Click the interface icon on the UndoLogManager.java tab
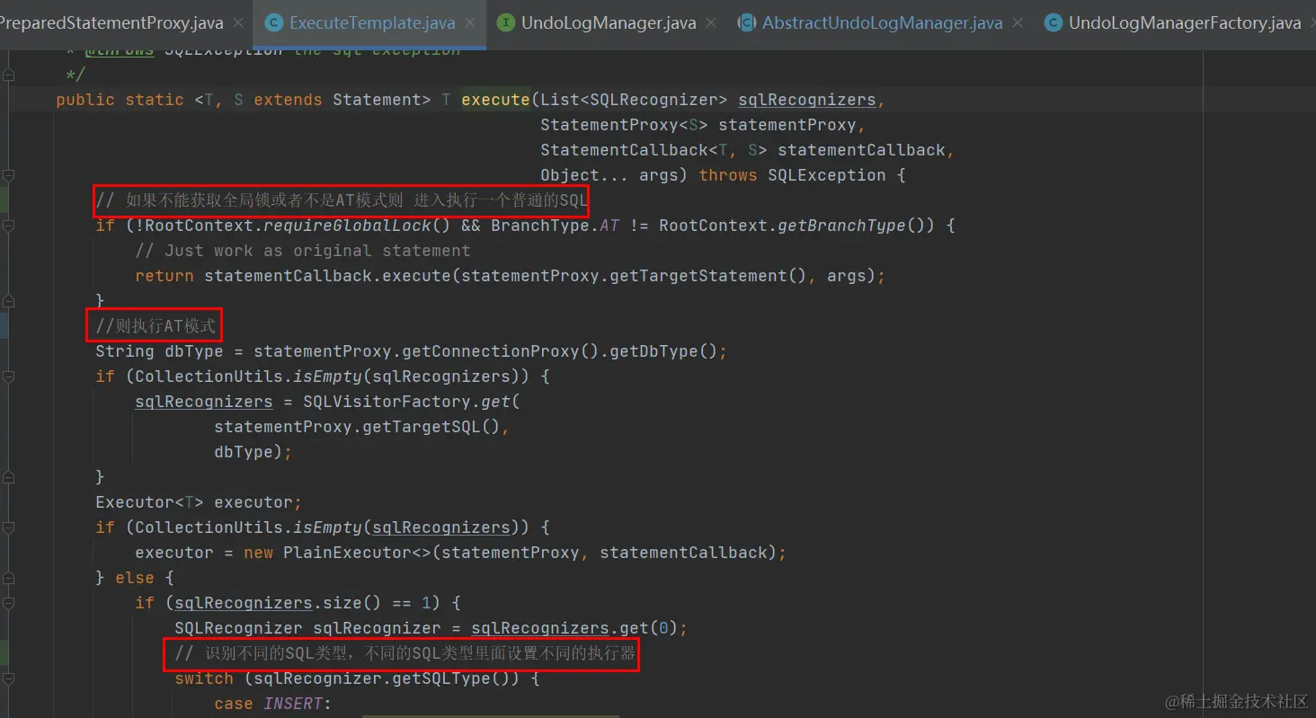 pos(506,23)
